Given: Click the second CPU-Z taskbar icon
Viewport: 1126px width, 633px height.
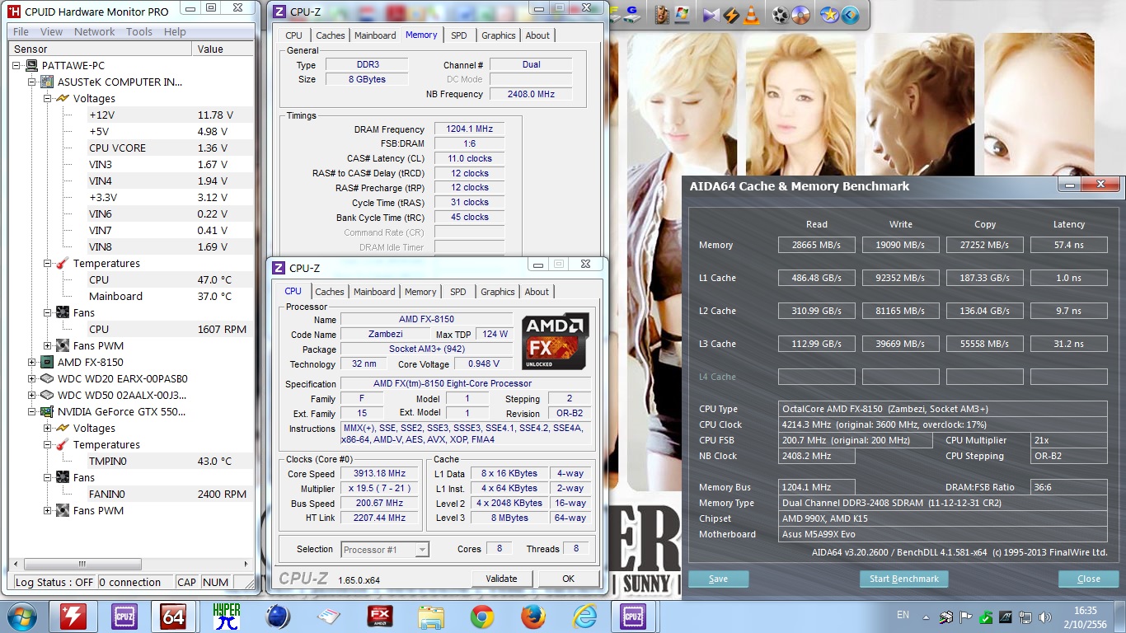Looking at the screenshot, I should point(632,616).
